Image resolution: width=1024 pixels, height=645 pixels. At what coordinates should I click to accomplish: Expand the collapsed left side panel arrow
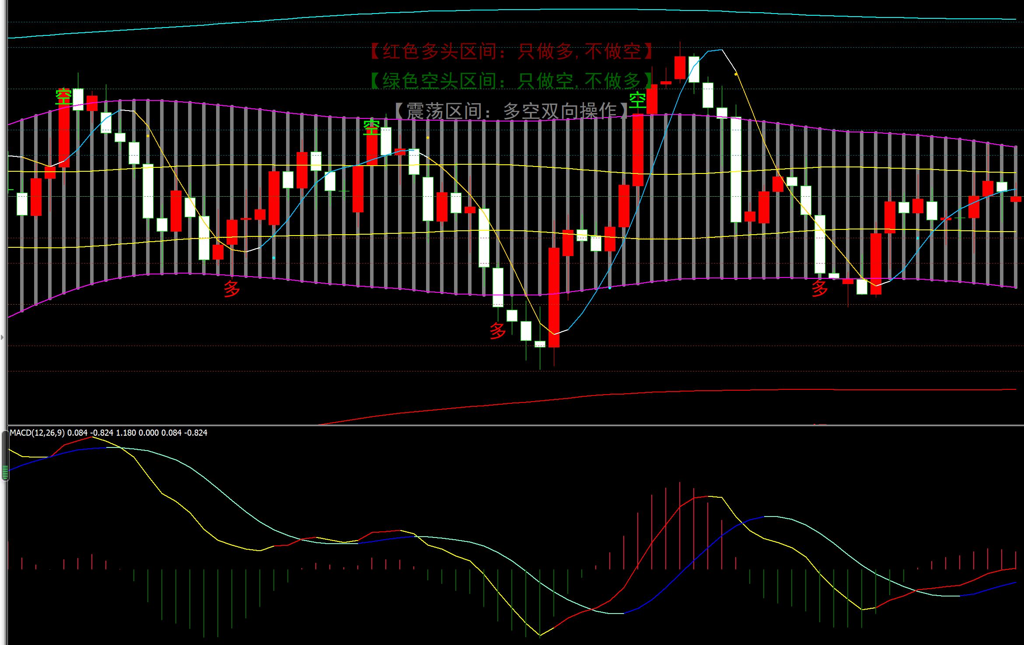coord(2,337)
